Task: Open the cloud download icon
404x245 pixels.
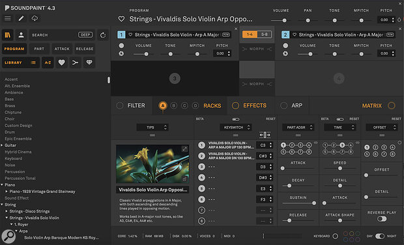Action: coord(35,18)
